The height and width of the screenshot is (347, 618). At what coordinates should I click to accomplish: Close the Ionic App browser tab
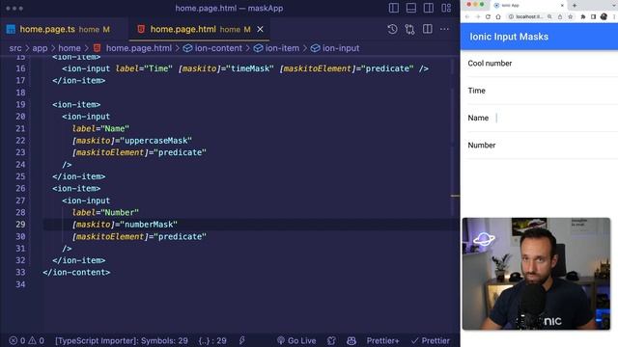(562, 6)
